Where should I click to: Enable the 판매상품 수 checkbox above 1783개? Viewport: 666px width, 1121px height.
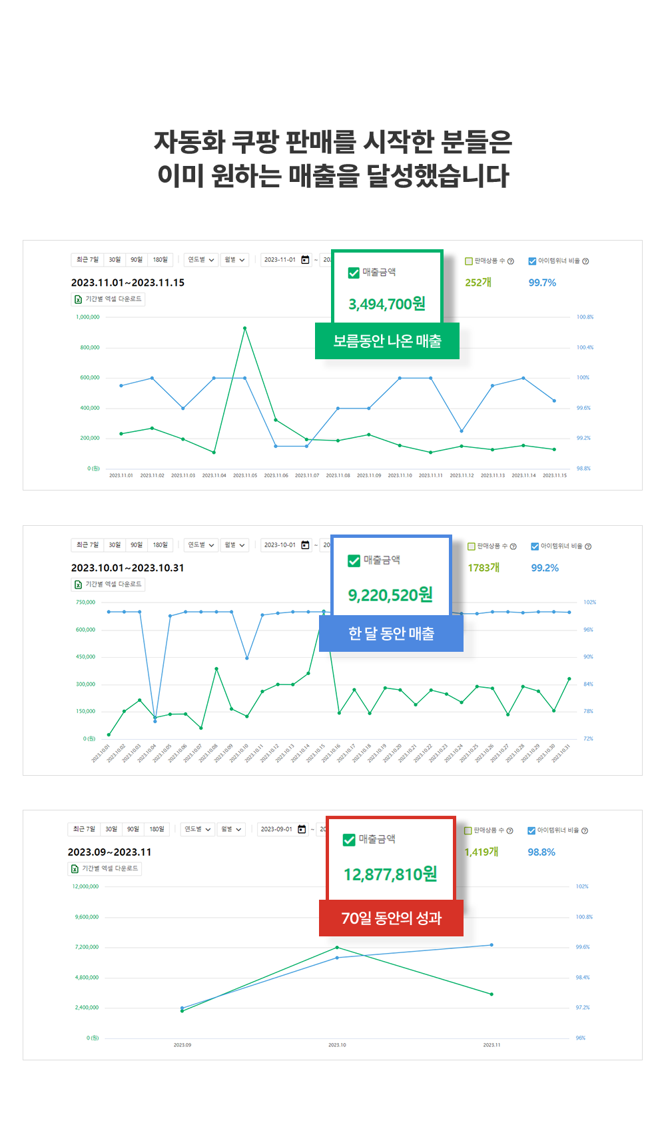coord(472,547)
